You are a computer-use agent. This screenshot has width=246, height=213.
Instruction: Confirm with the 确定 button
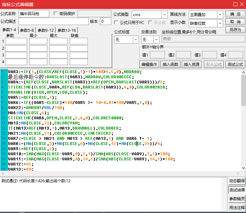click(x=235, y=14)
